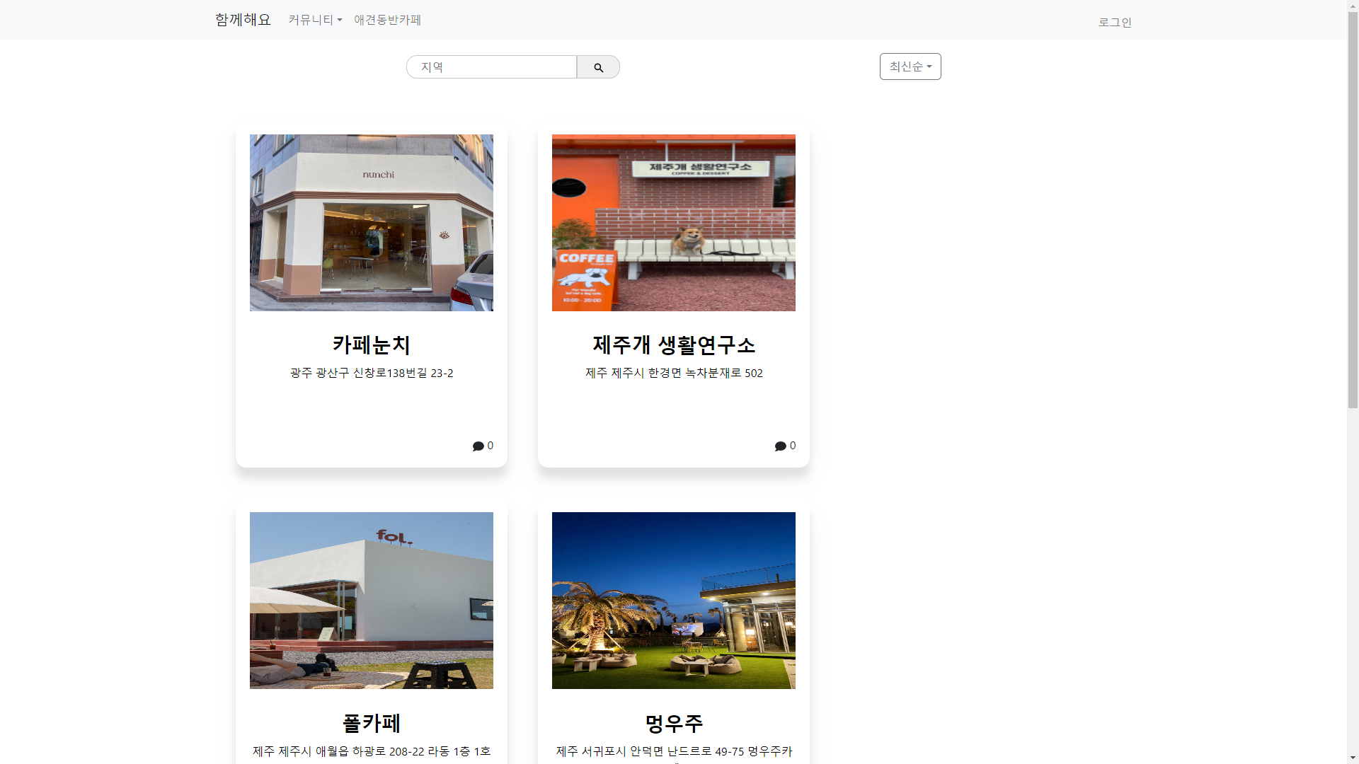The image size is (1359, 764).
Task: Open the orange 제주개 생활연구소 photo
Action: coord(674,223)
